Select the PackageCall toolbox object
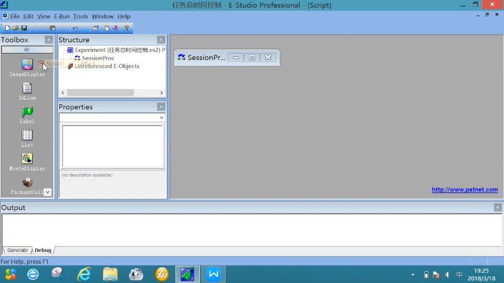This screenshot has height=283, width=504. 27,186
